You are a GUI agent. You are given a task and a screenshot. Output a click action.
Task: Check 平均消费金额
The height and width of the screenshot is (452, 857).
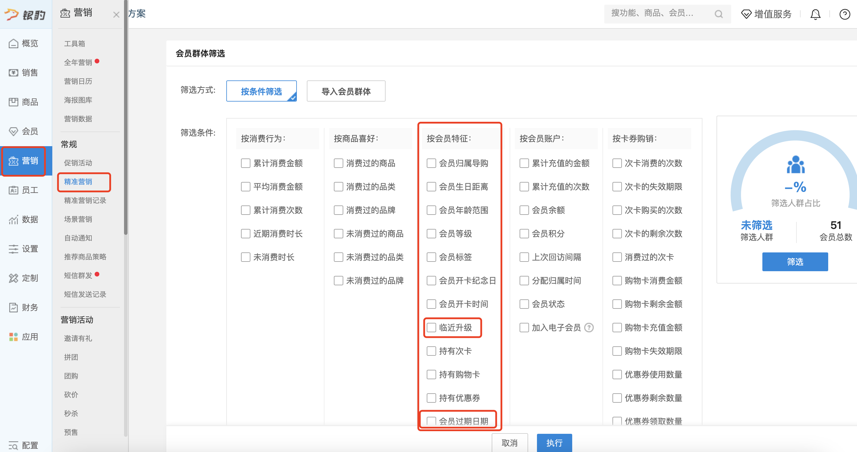click(x=245, y=187)
